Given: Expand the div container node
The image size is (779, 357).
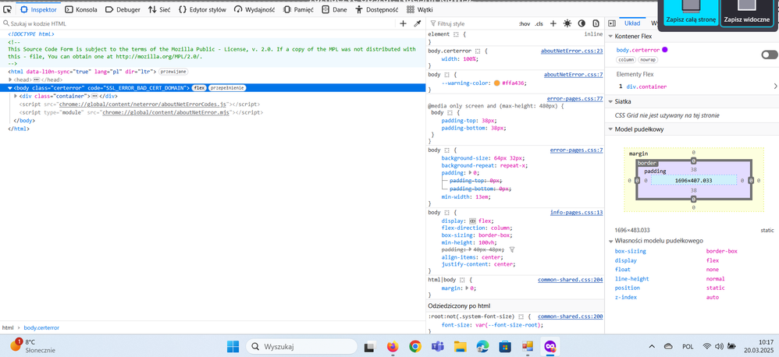Looking at the screenshot, I should click(16, 96).
